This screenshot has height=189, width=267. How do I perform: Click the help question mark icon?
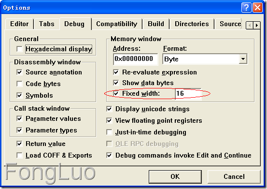pyautogui.click(x=246, y=8)
